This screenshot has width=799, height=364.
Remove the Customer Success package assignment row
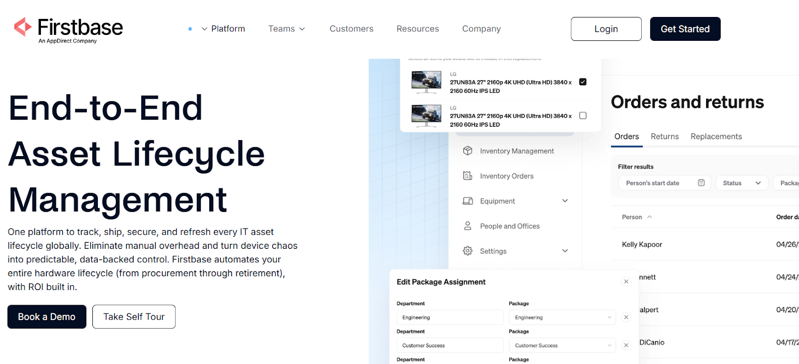626,345
